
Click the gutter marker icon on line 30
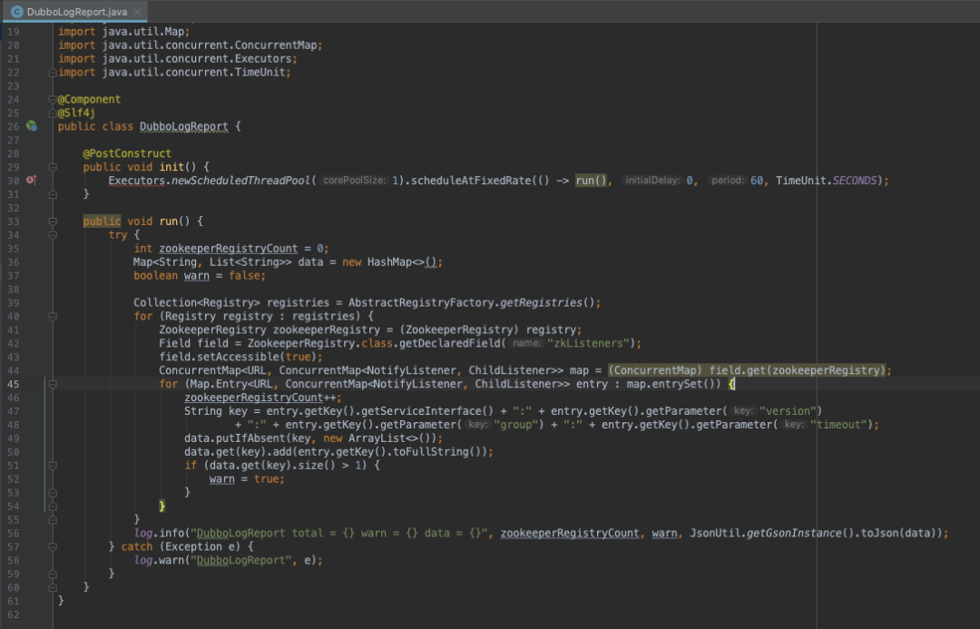[x=31, y=180]
